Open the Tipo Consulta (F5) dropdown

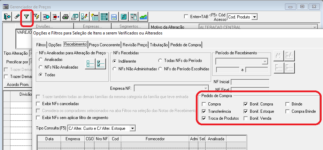pyautogui.click(x=132, y=128)
